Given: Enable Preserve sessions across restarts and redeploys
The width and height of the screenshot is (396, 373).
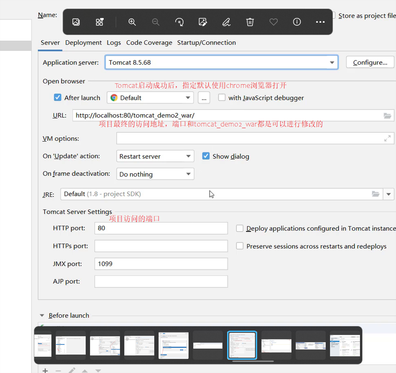Looking at the screenshot, I should coord(240,246).
